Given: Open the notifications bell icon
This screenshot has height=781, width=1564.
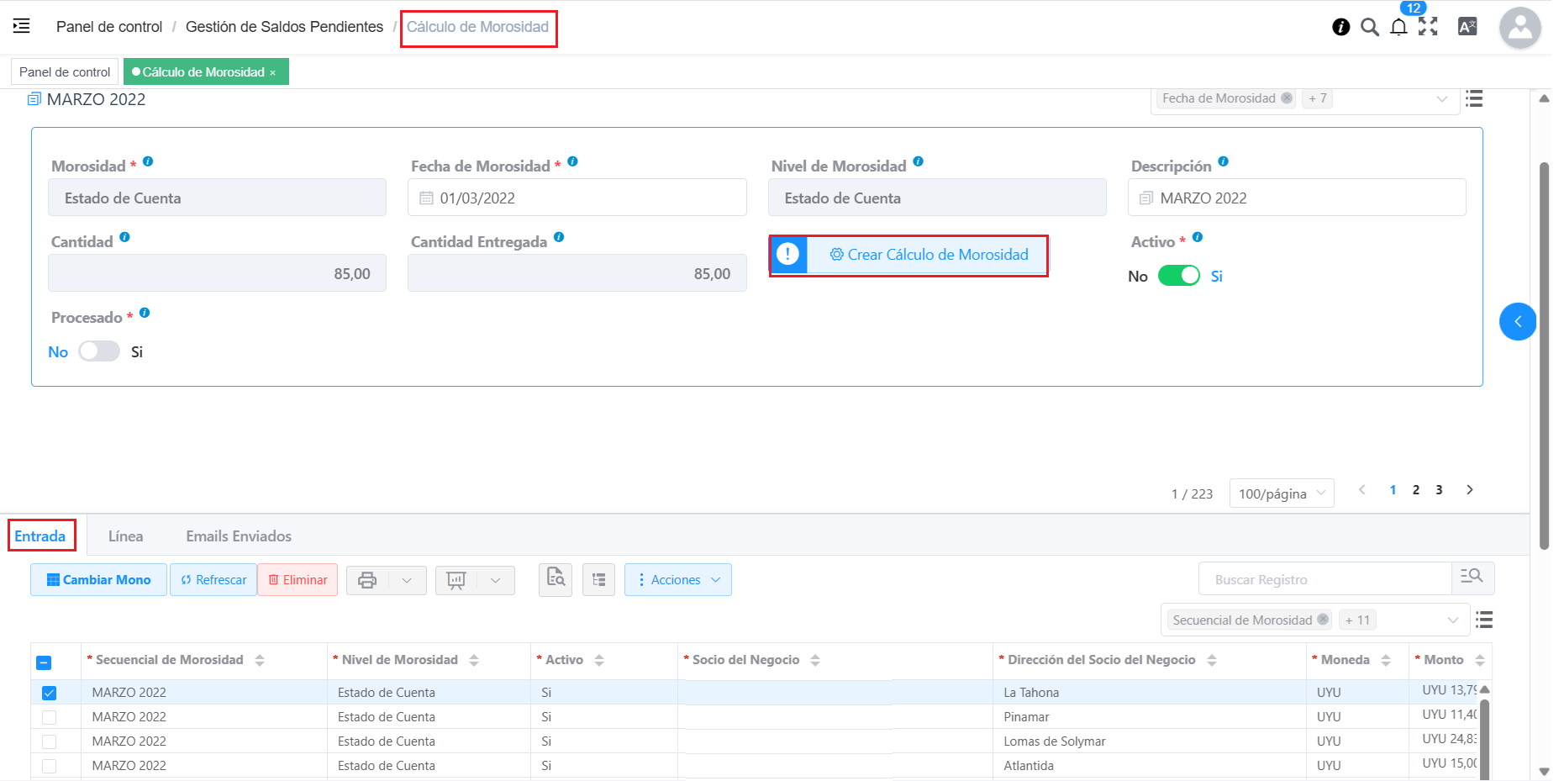Looking at the screenshot, I should [1398, 27].
